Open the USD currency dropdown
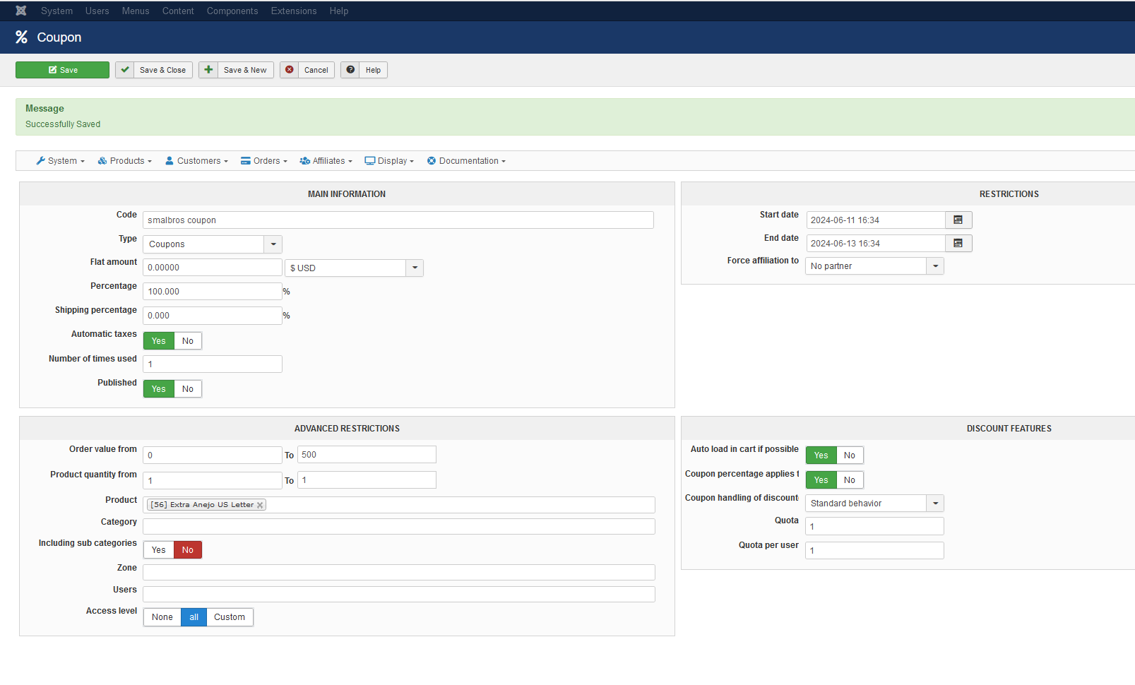Viewport: 1135px width, 685px height. (354, 268)
